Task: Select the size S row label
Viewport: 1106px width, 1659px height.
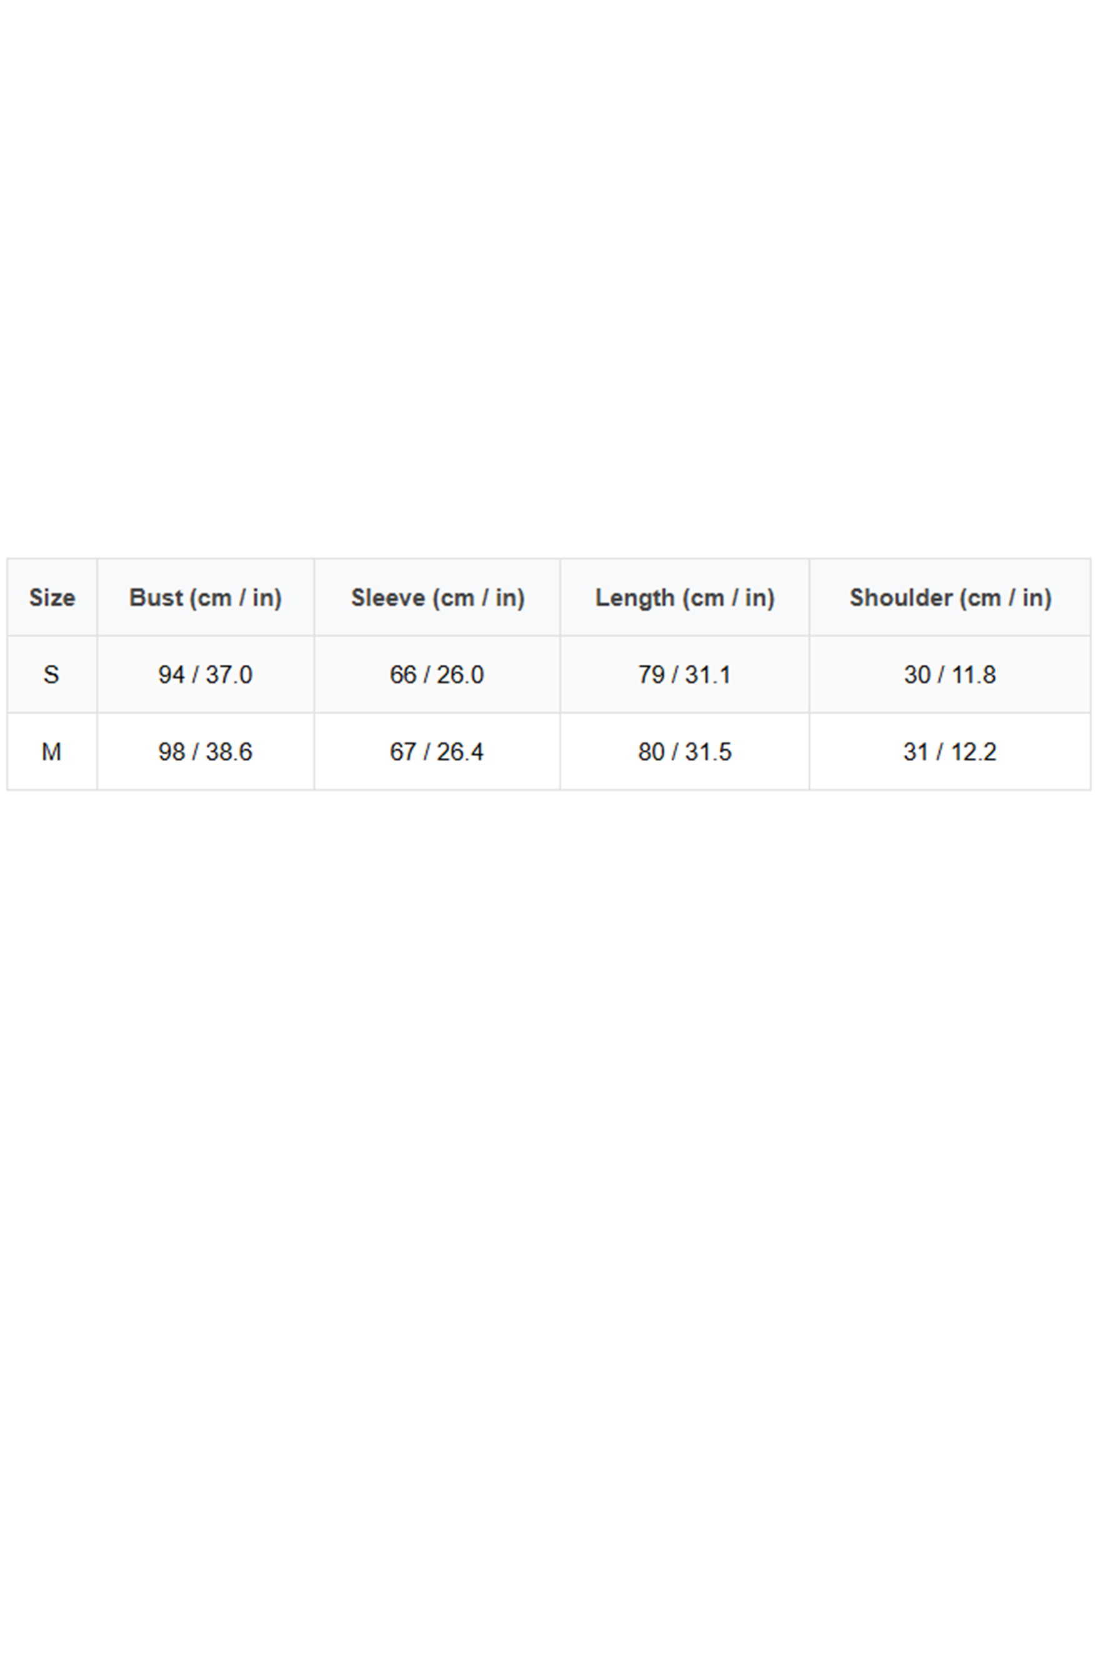Action: pyautogui.click(x=51, y=674)
